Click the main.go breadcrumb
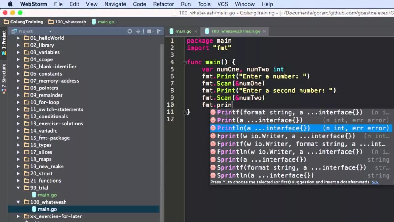 (103, 22)
